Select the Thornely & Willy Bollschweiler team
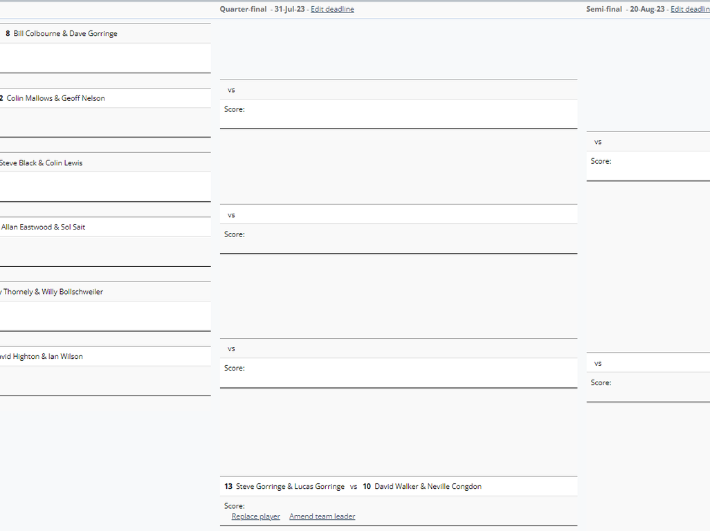The width and height of the screenshot is (710, 531). (x=53, y=292)
